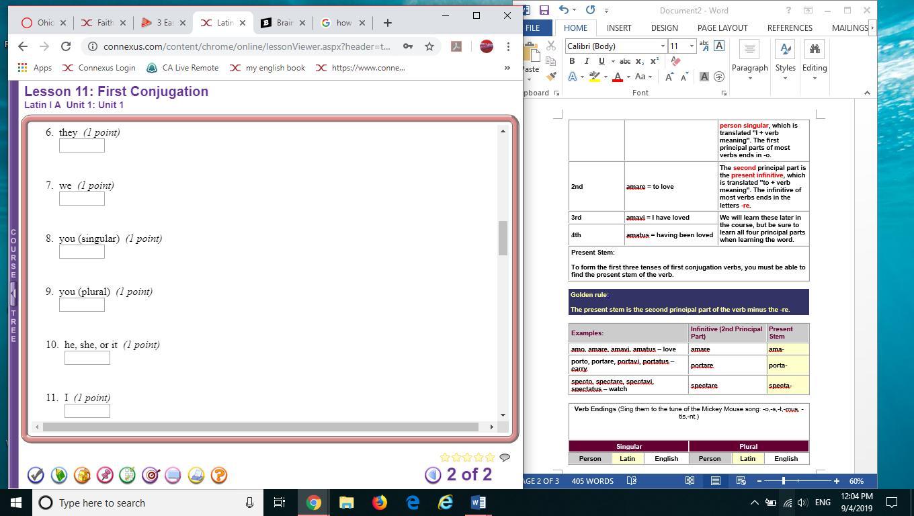Open the font size dropdown
This screenshot has height=516, width=914.
pos(692,46)
